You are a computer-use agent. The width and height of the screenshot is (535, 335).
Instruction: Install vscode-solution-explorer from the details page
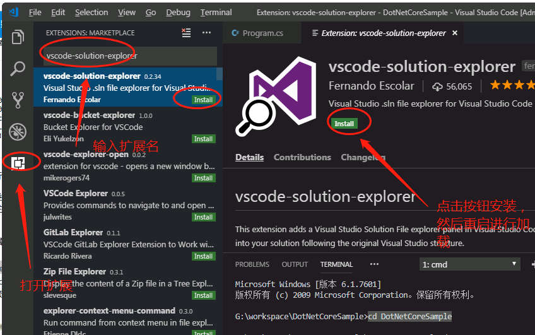[344, 124]
